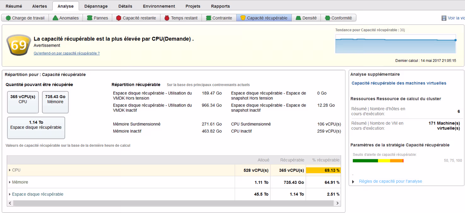Expand the Mémoire row
This screenshot has width=465, height=213.
(10, 182)
